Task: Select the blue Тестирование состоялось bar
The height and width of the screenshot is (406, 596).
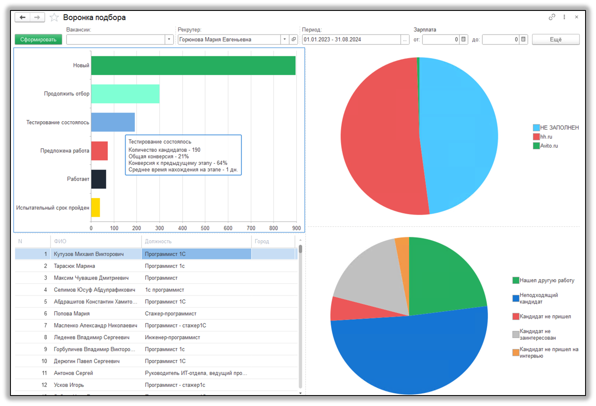Action: [x=113, y=122]
